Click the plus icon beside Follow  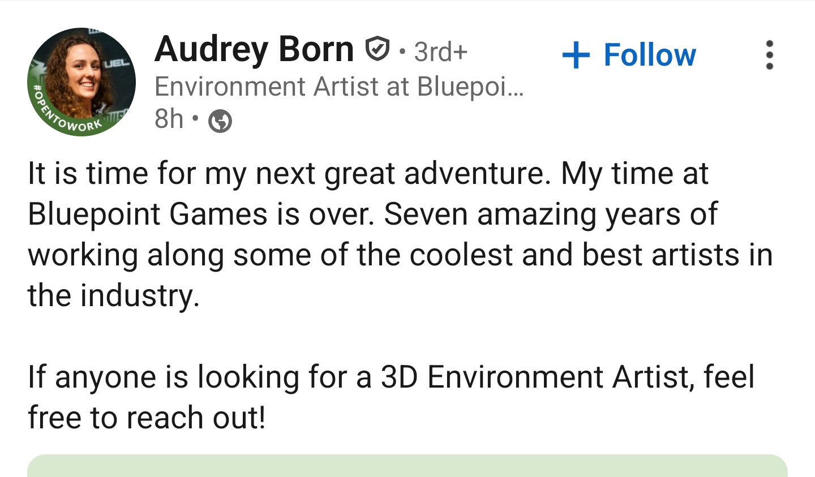click(576, 55)
